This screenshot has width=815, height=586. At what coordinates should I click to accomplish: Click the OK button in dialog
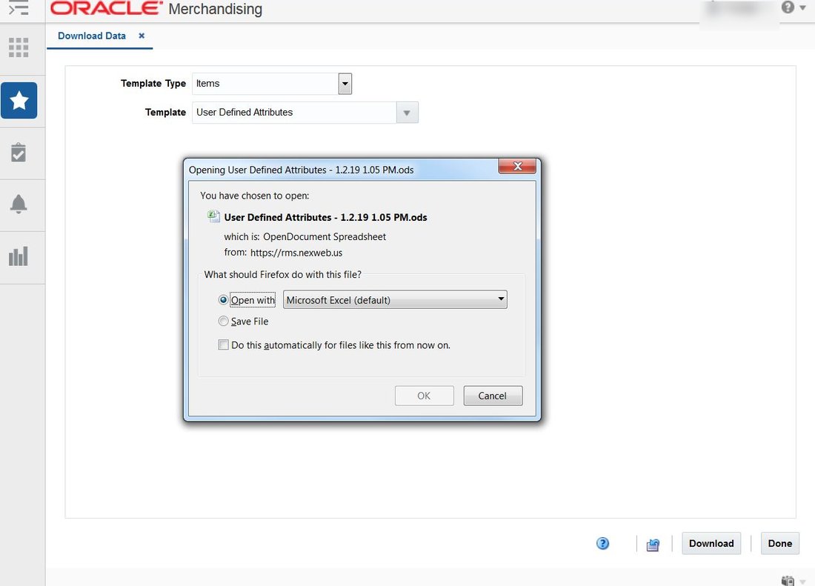[x=424, y=396]
